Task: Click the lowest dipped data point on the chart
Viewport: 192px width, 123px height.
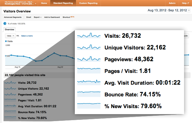Action: (36, 61)
